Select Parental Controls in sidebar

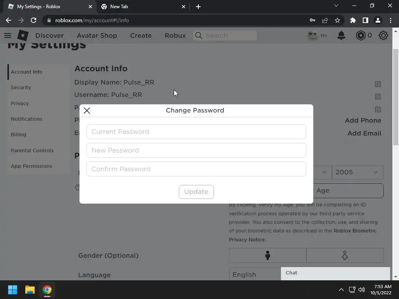[x=32, y=151]
